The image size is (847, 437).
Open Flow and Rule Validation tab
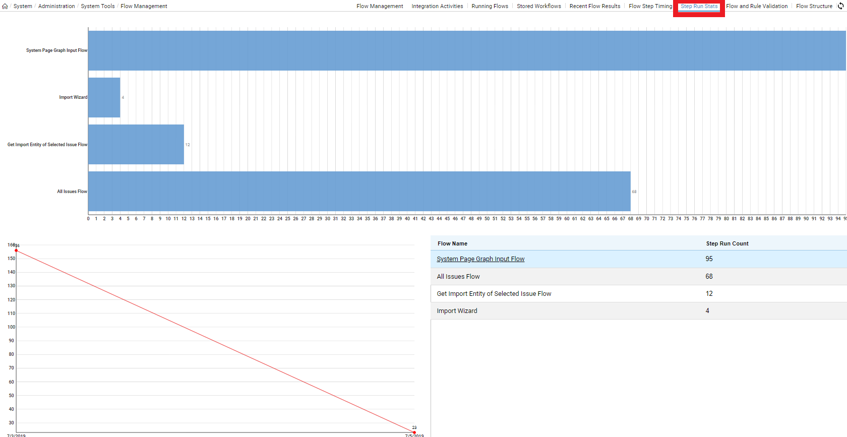tap(757, 6)
